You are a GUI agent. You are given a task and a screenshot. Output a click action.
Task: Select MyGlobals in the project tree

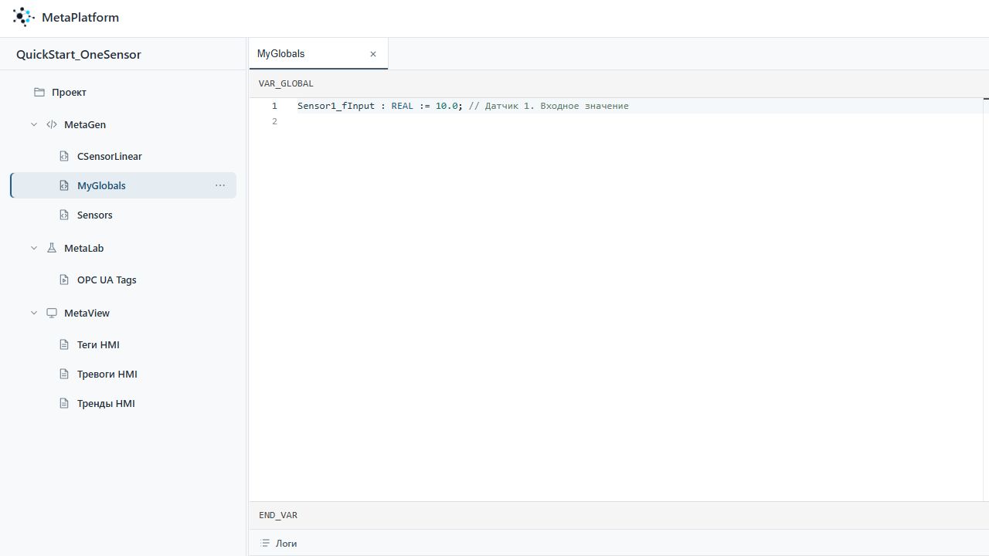tap(123, 185)
